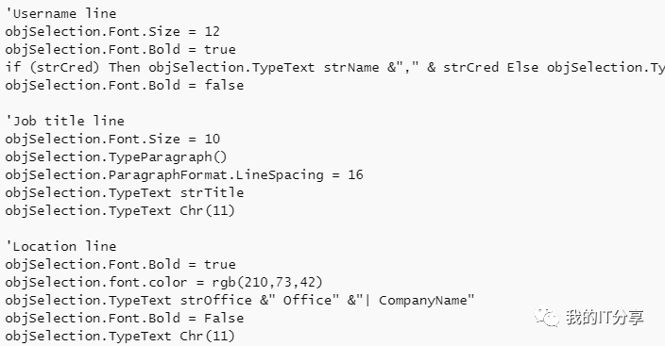Click the TypeText strTitle line
665x346 pixels.
click(x=125, y=193)
